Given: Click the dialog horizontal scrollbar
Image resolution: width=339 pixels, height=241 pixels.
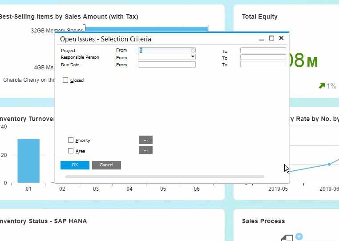Looking at the screenshot, I should pos(165,177).
